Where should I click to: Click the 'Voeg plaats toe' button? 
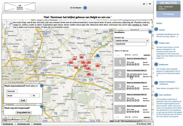24,112
